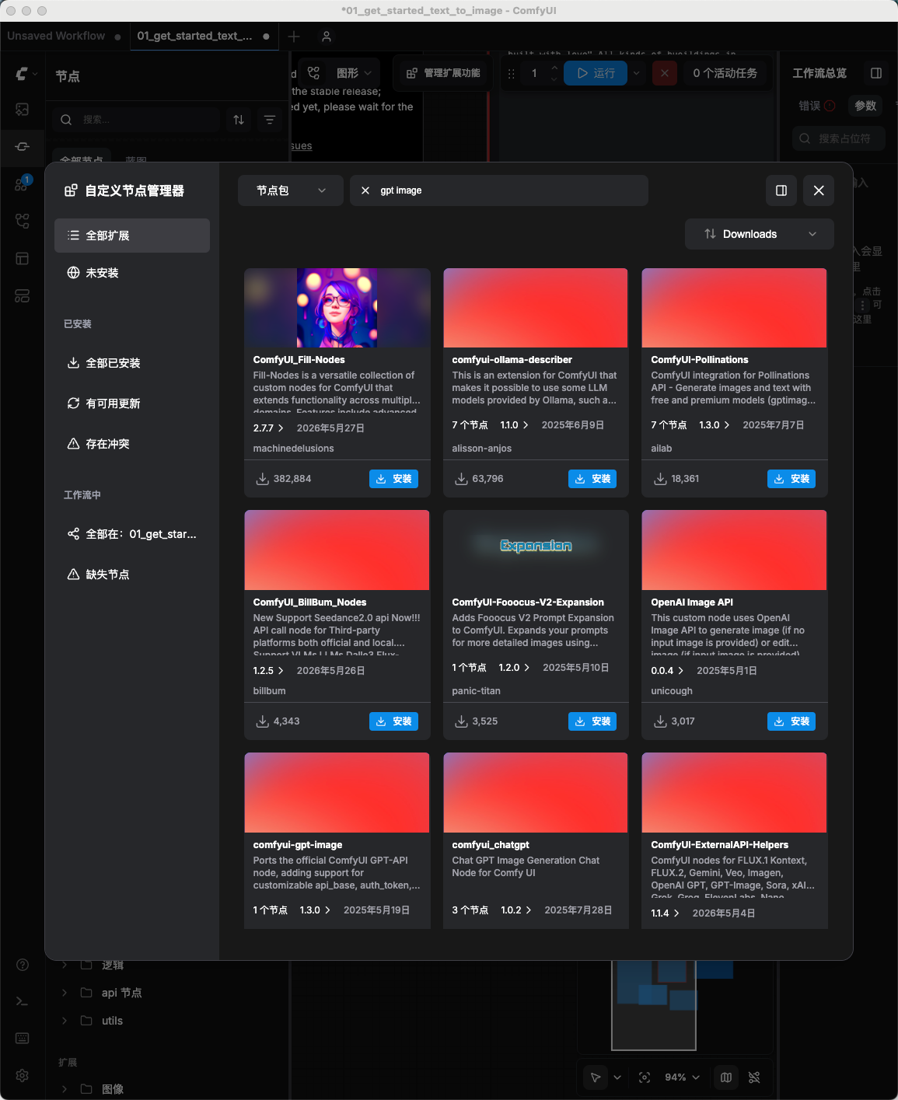Click the filter icon in node library
Image resolution: width=898 pixels, height=1100 pixels.
click(x=270, y=120)
